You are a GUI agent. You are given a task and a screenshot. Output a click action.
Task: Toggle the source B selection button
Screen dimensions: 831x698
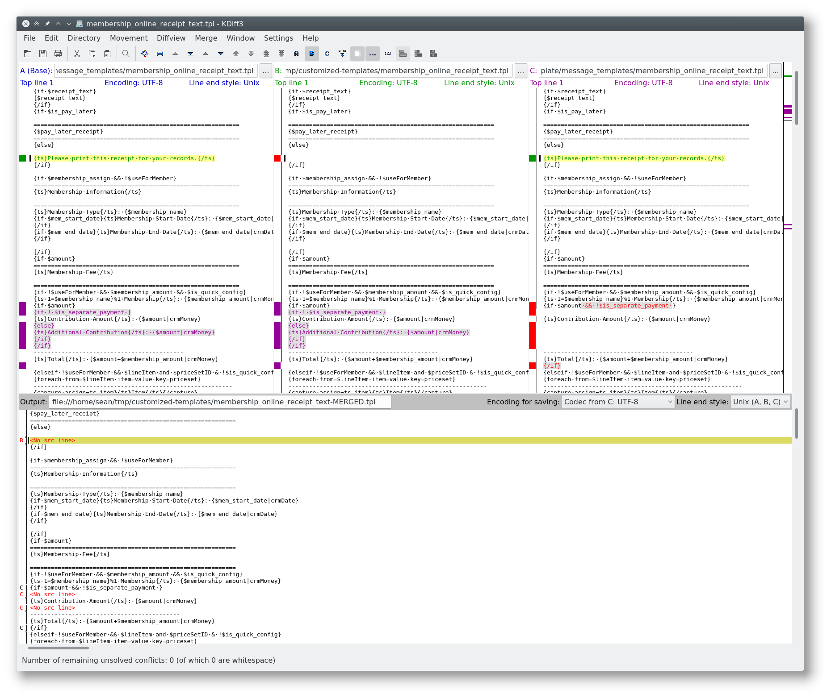tap(311, 54)
